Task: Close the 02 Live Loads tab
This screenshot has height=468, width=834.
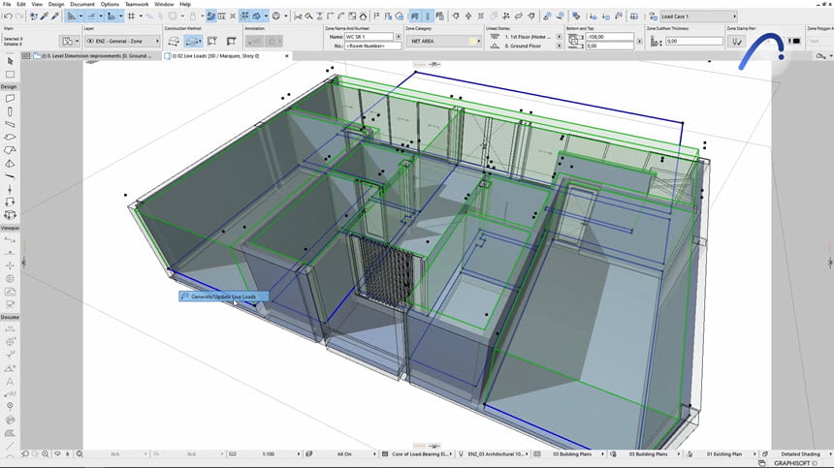Action: [287, 56]
